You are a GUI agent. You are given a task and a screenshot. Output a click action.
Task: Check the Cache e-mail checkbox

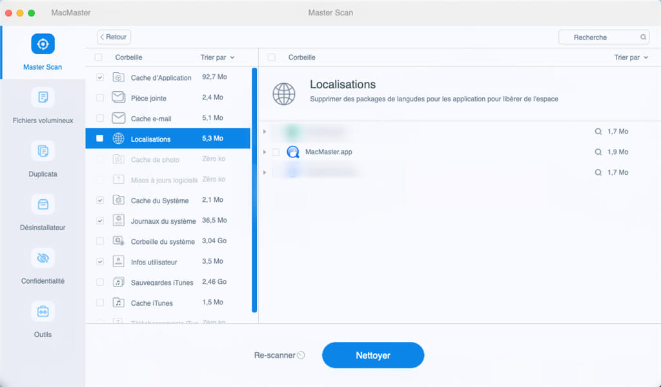tap(100, 118)
